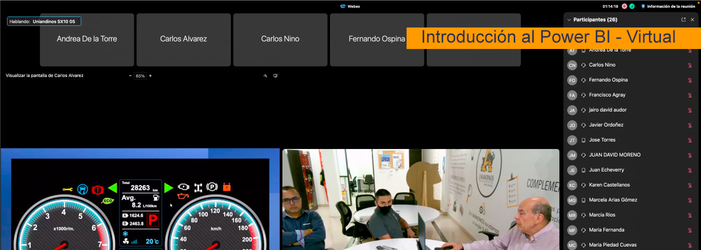
Task: Zoom out shared screen with minus button
Action: (131, 76)
